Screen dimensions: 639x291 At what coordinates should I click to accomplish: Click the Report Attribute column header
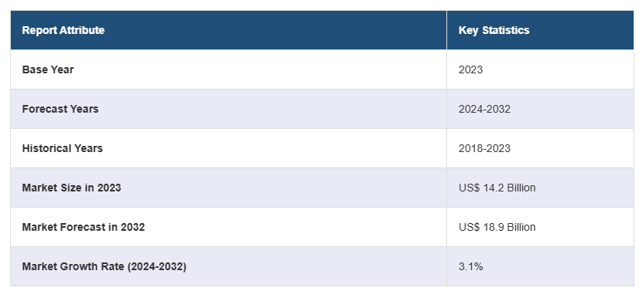tap(63, 30)
